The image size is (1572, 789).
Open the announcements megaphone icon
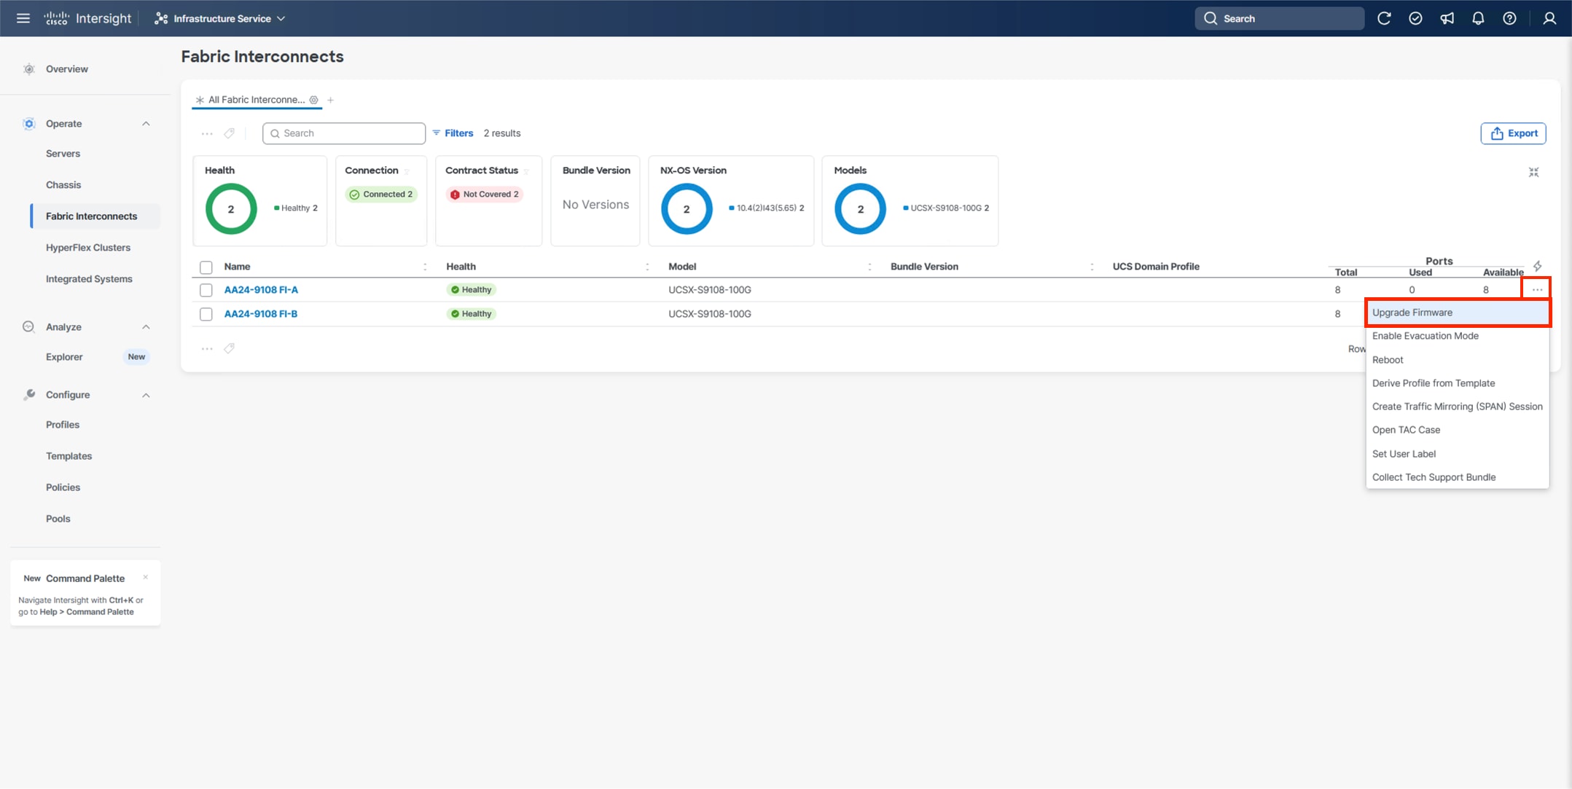coord(1447,18)
